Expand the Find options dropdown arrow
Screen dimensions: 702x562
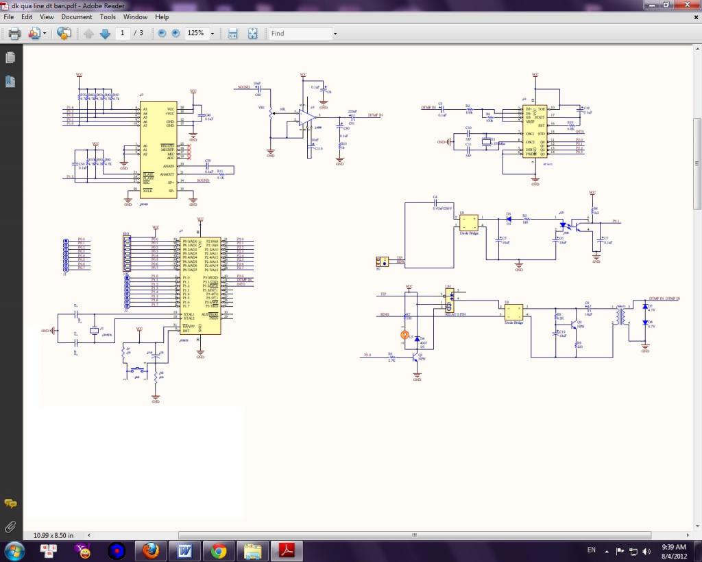(x=335, y=34)
